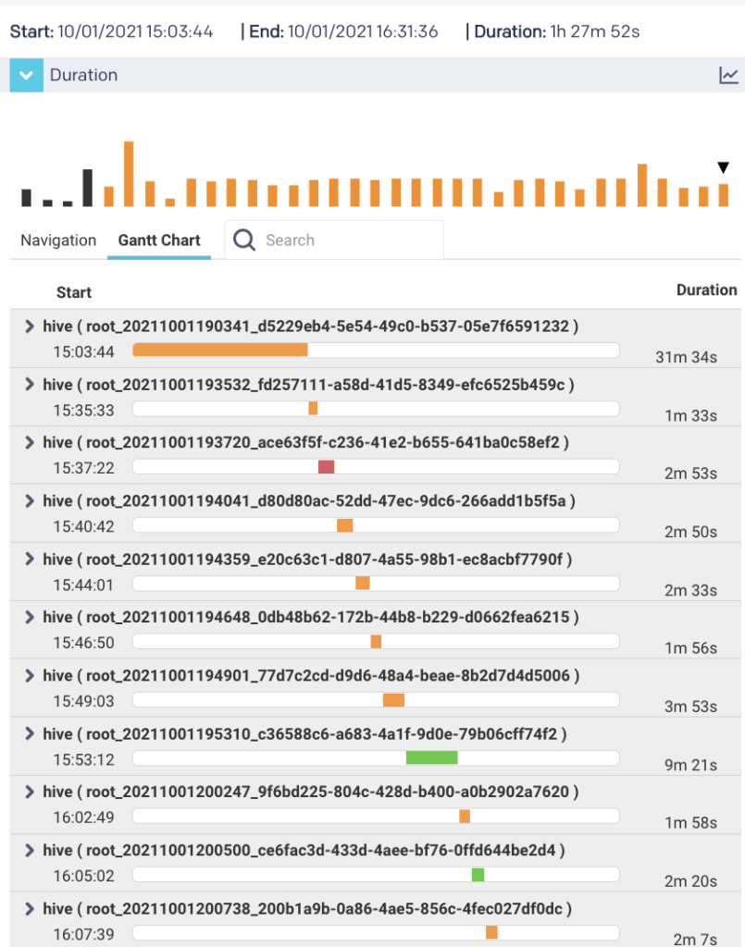Click the Duration column header
This screenshot has width=745, height=947.
pyautogui.click(x=707, y=289)
